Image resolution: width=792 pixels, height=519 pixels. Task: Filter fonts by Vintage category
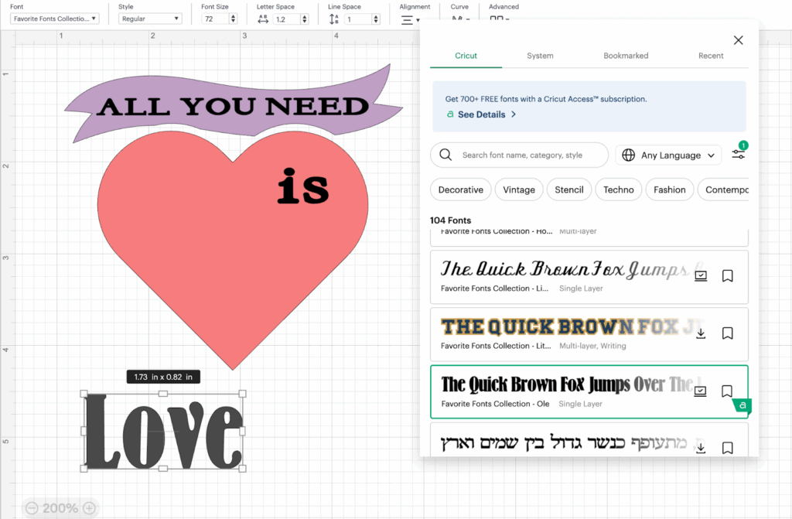(x=519, y=190)
